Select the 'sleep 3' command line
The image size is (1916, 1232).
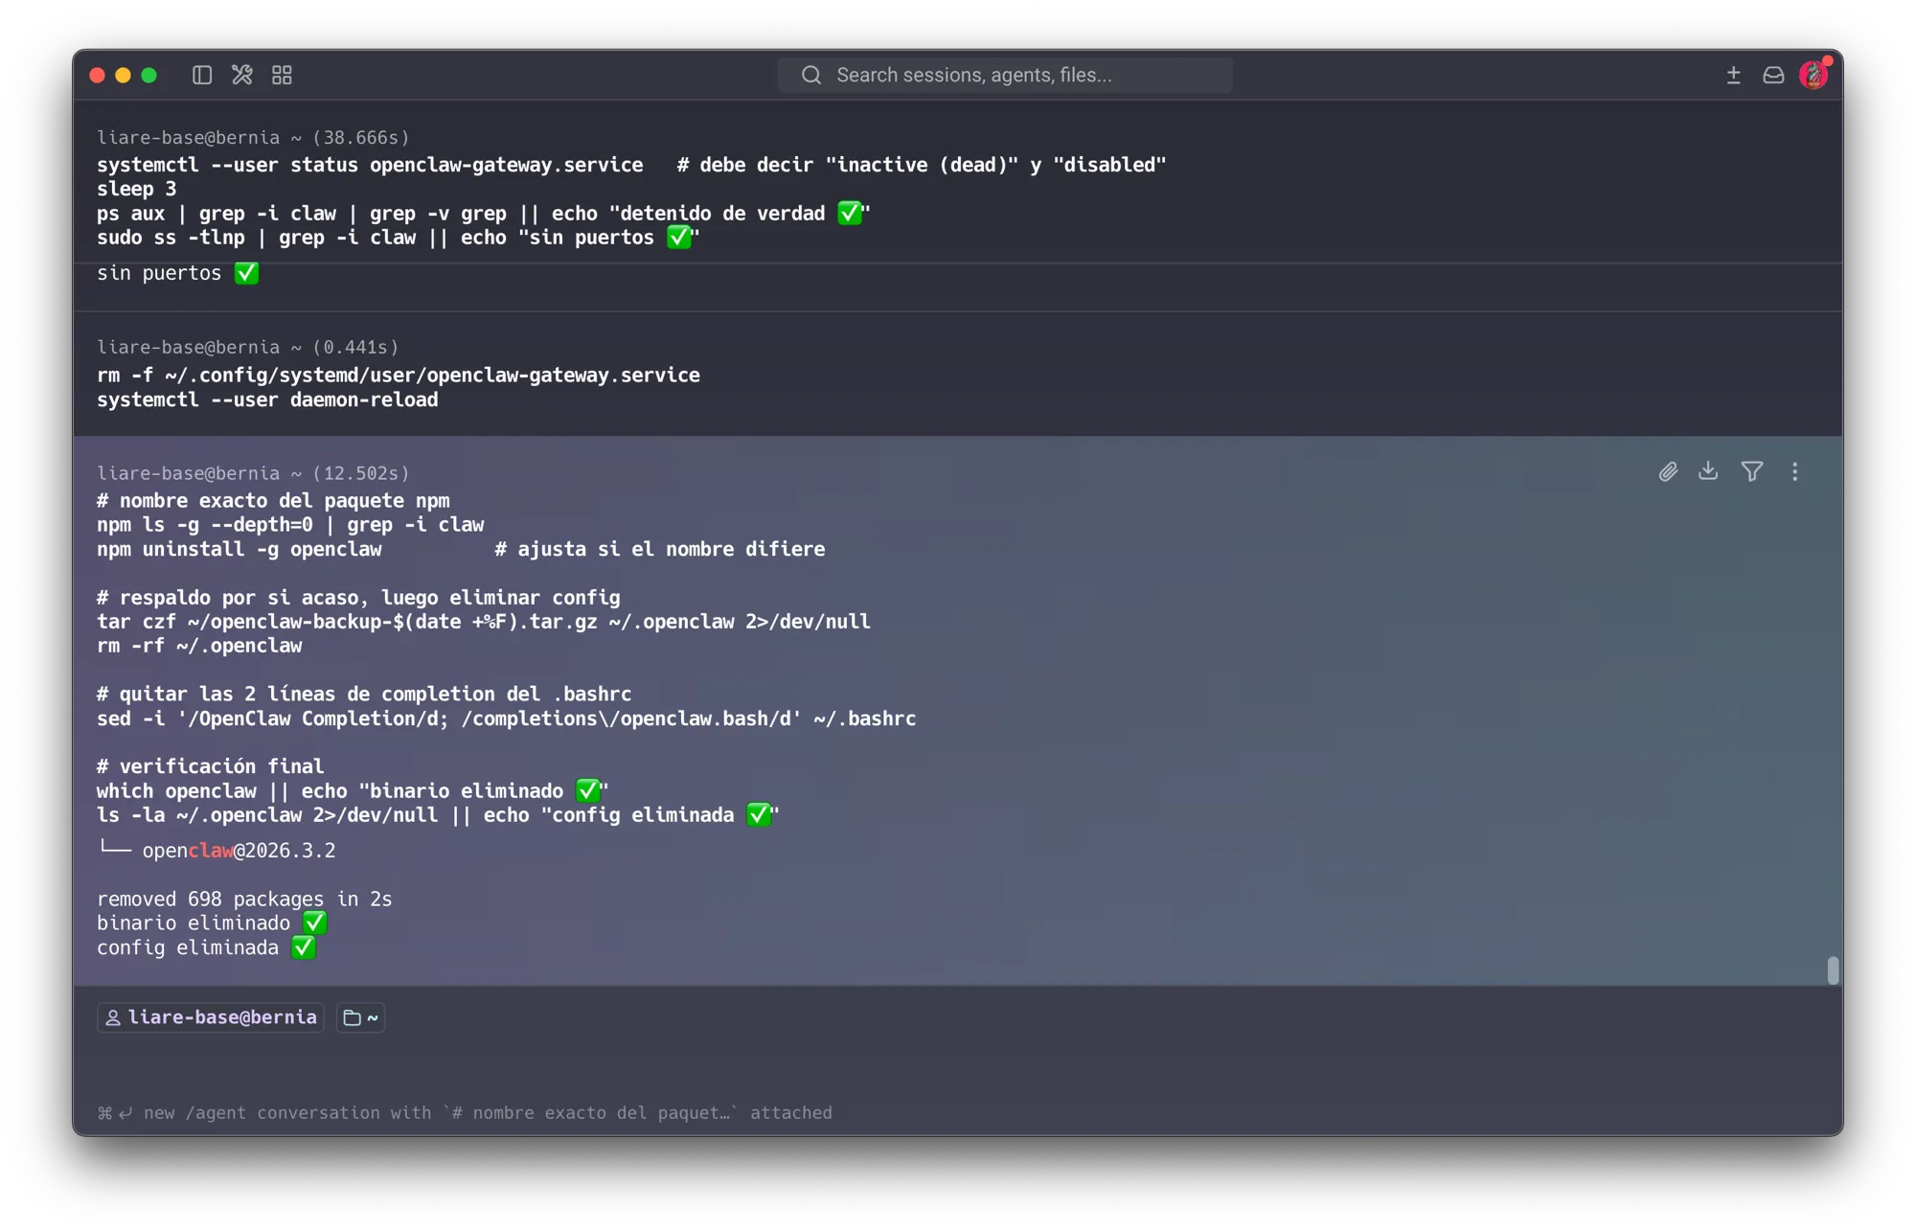coord(137,189)
